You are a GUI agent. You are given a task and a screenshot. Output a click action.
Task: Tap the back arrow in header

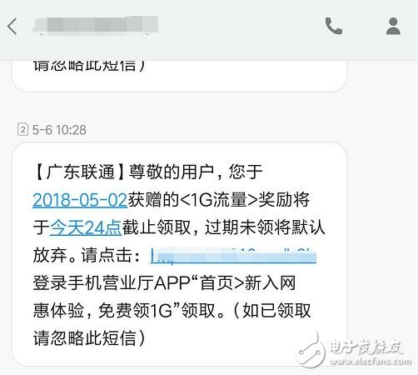click(x=12, y=27)
